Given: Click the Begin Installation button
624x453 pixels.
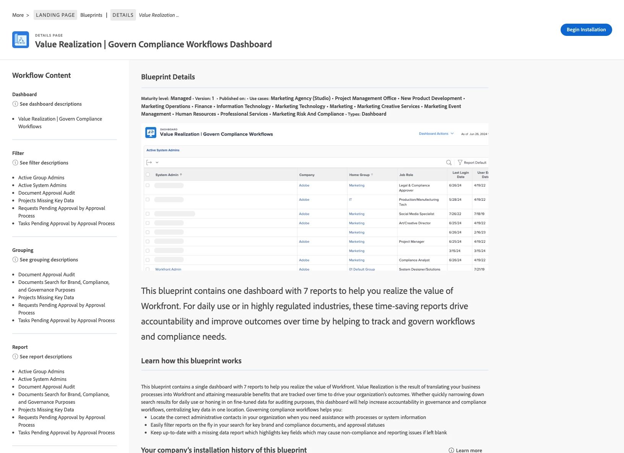Looking at the screenshot, I should 586,30.
